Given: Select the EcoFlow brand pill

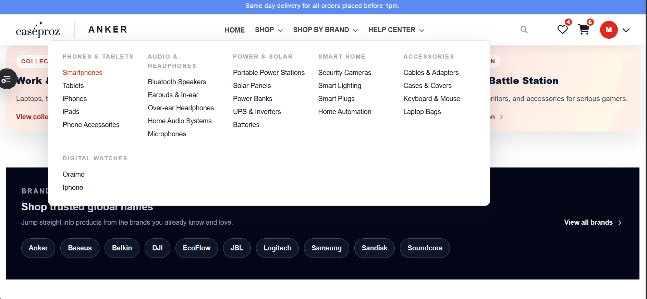Looking at the screenshot, I should tap(197, 248).
